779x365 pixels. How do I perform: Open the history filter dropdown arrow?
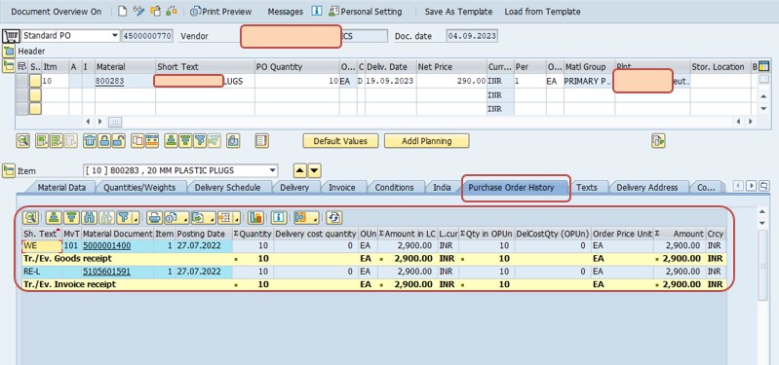[x=136, y=217]
